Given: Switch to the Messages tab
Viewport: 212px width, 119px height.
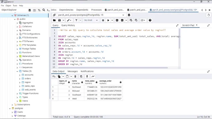Looking at the screenshot, I should click(73, 71).
